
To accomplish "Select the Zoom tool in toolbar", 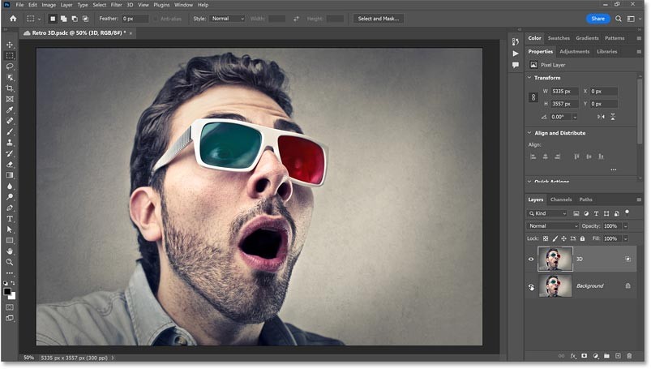I will click(x=10, y=263).
